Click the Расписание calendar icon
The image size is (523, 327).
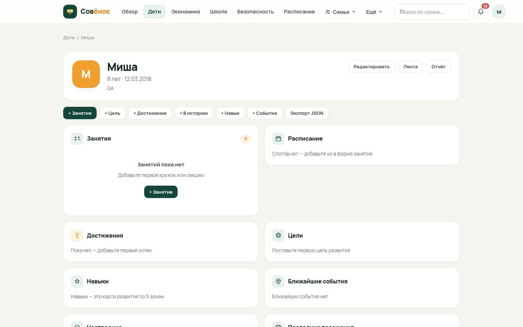(278, 139)
